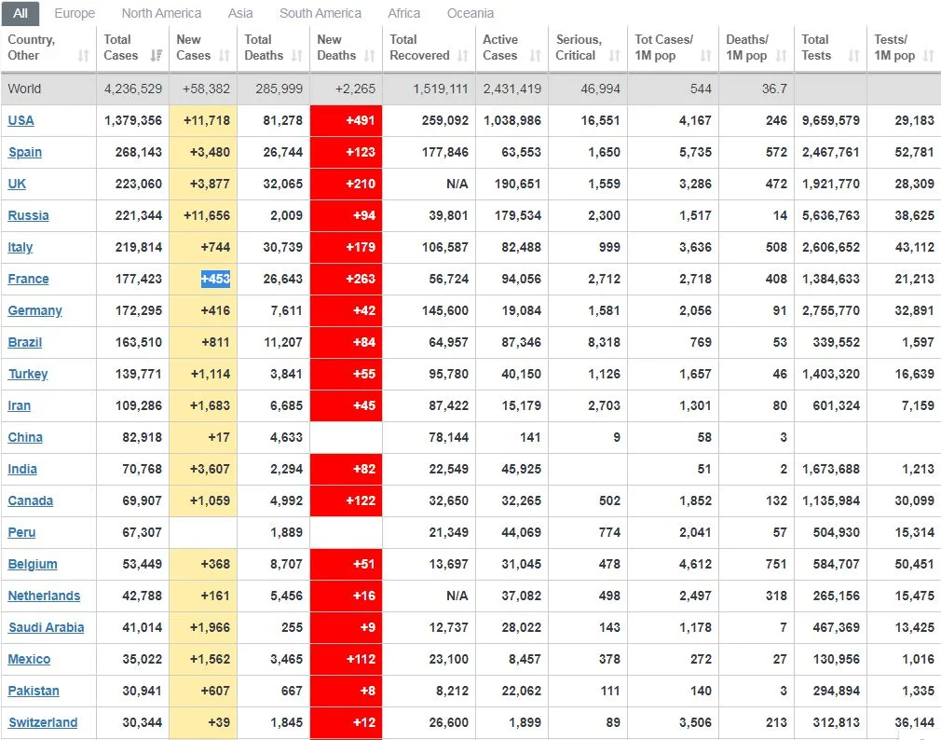Viewport: 941px width, 740px height.
Task: Sort by Serious, Critical arrow icon
Action: [x=615, y=56]
